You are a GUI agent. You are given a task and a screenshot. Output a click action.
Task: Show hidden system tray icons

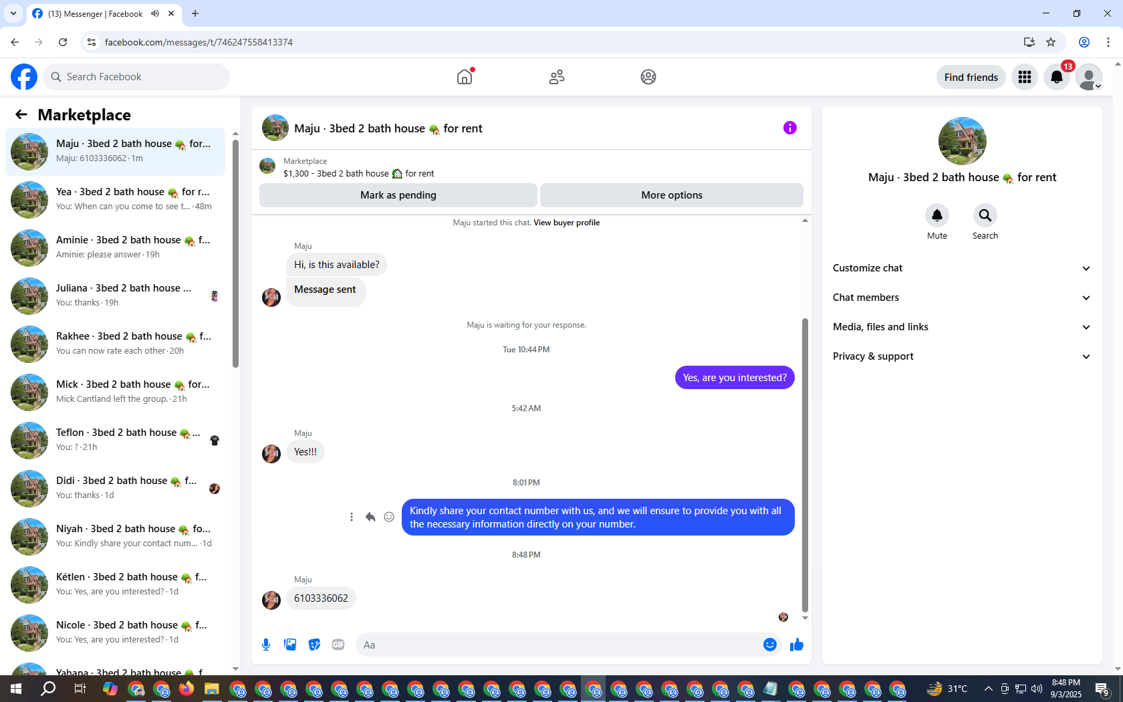coord(988,689)
